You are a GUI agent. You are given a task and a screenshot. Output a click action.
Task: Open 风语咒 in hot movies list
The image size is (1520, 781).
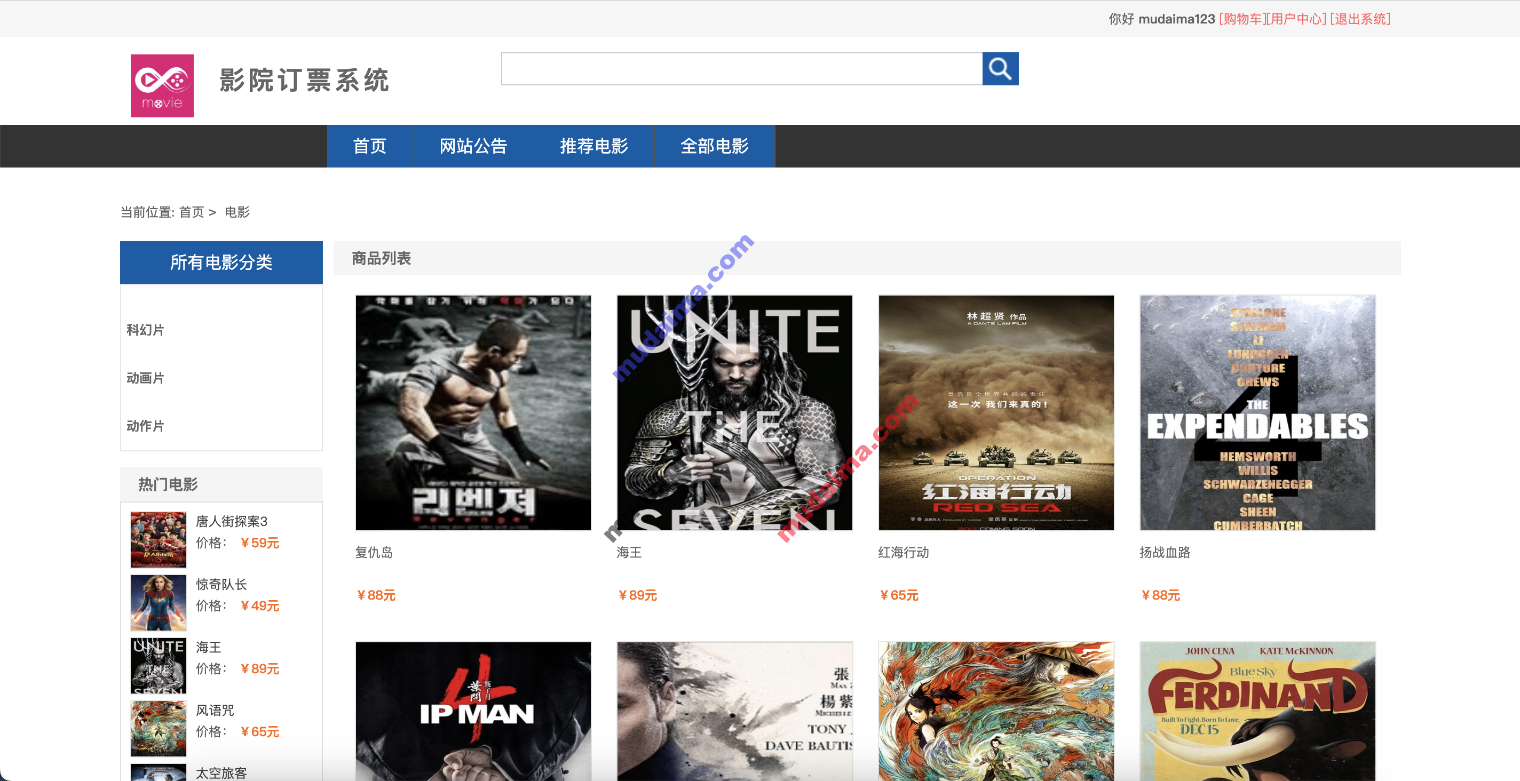(x=215, y=710)
